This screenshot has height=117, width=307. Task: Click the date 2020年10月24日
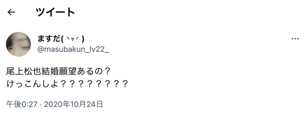point(73,104)
